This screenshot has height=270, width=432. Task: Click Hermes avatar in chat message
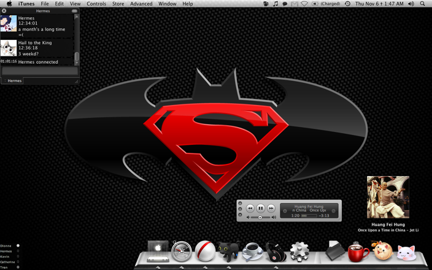click(9, 23)
